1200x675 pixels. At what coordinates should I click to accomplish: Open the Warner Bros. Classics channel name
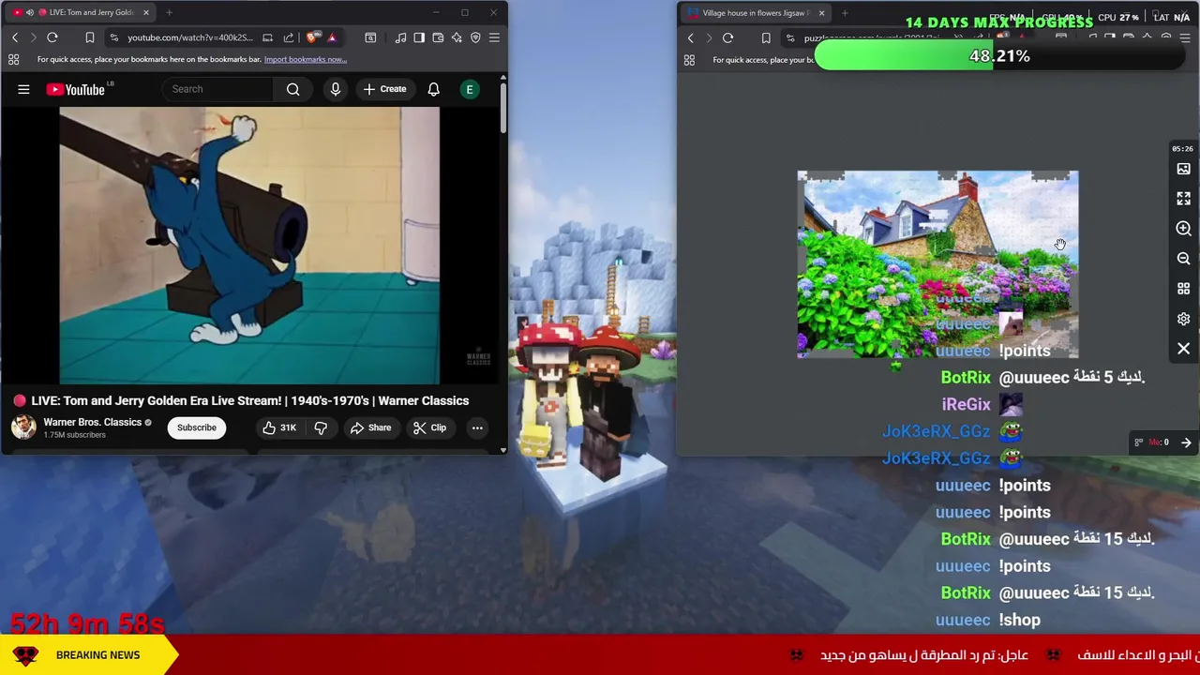click(92, 422)
